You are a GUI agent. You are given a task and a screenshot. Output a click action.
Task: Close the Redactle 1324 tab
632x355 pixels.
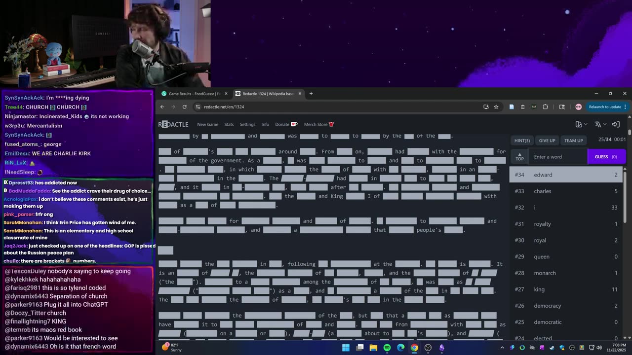[x=300, y=94]
